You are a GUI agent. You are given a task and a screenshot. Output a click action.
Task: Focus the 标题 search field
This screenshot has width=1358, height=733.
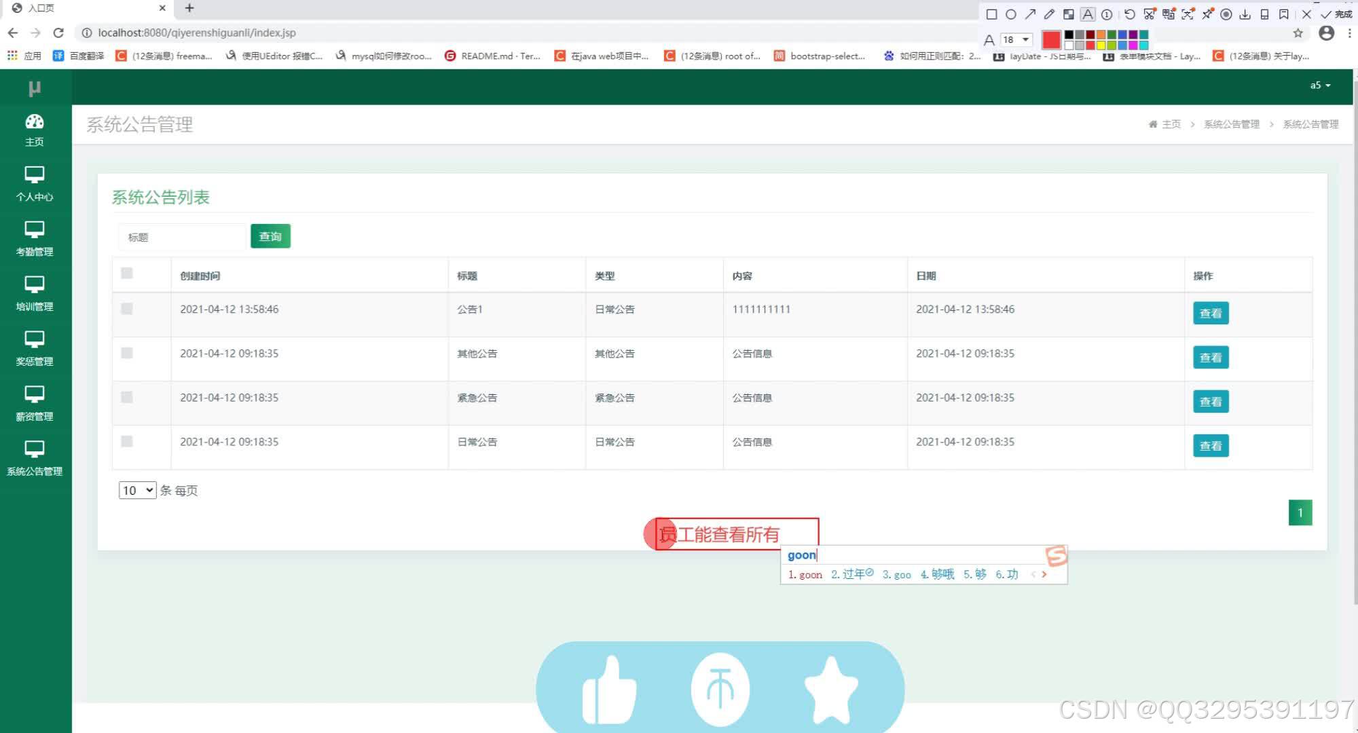pyautogui.click(x=182, y=237)
